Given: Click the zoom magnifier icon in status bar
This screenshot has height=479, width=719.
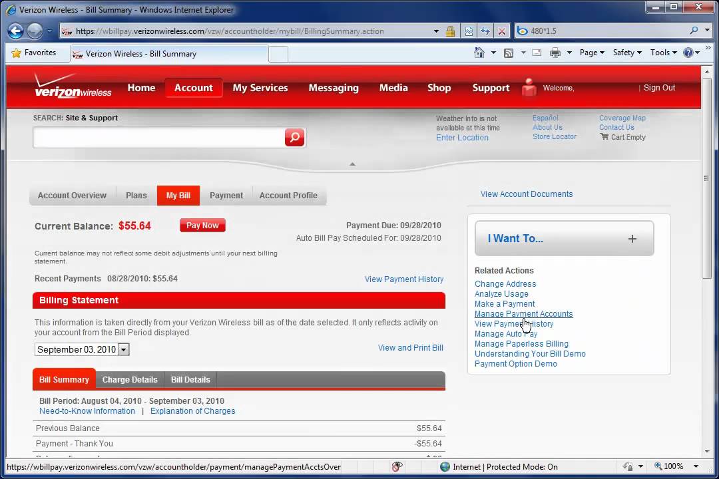Looking at the screenshot, I should [x=658, y=466].
